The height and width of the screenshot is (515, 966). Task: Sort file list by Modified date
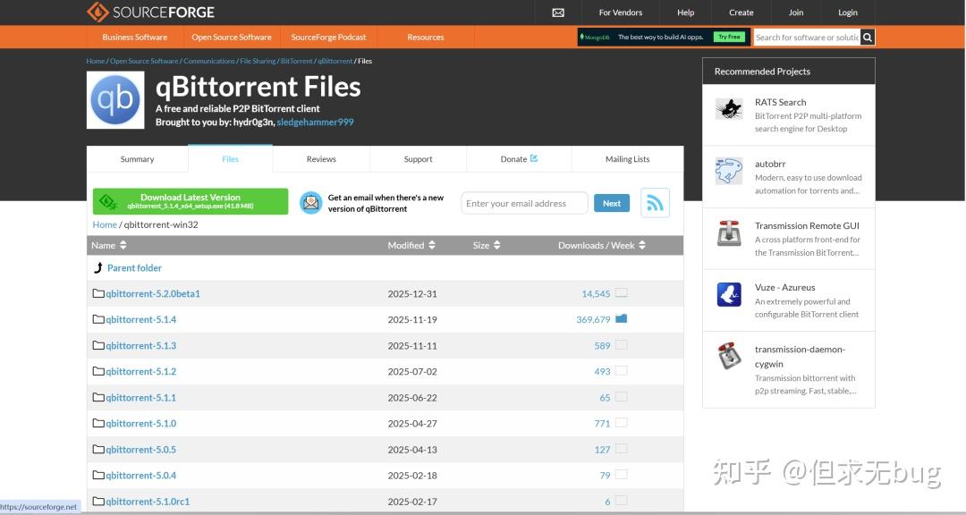click(411, 245)
